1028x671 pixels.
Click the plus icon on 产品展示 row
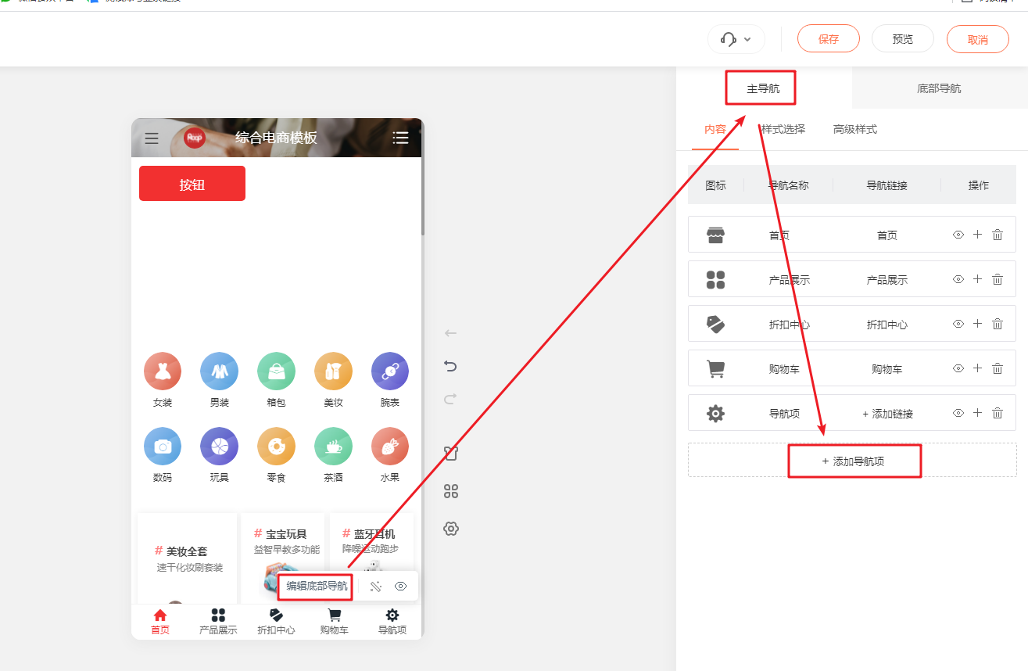[x=977, y=279]
